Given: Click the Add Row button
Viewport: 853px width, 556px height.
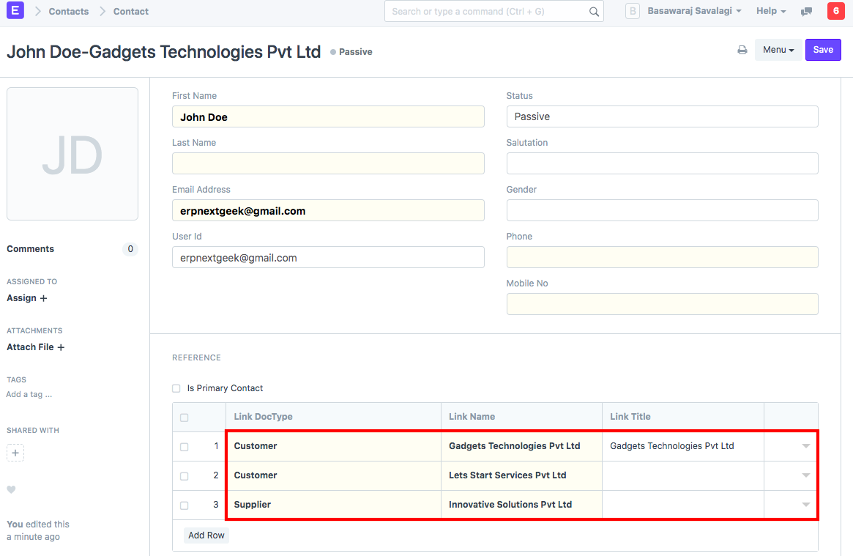Looking at the screenshot, I should click(206, 535).
